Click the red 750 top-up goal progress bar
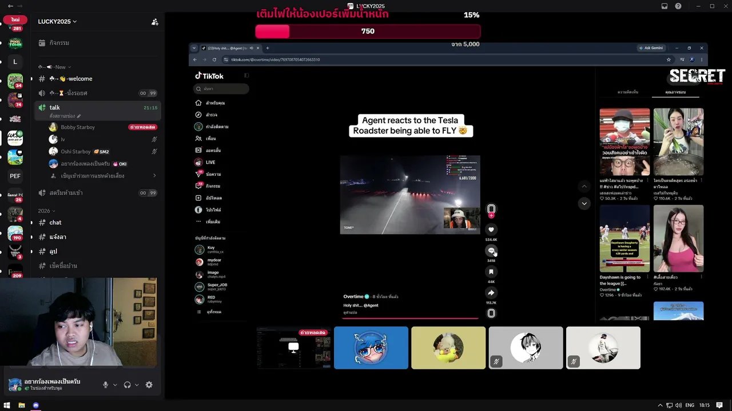The width and height of the screenshot is (732, 411). pyautogui.click(x=368, y=31)
